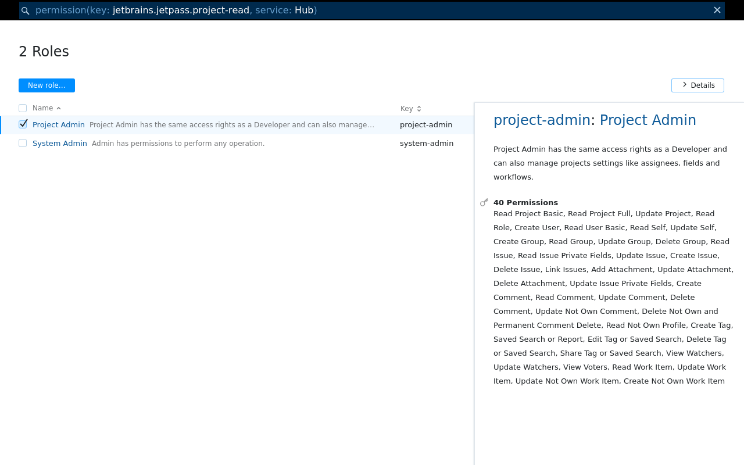Check the System Admin row checkbox
744x465 pixels.
click(x=22, y=142)
